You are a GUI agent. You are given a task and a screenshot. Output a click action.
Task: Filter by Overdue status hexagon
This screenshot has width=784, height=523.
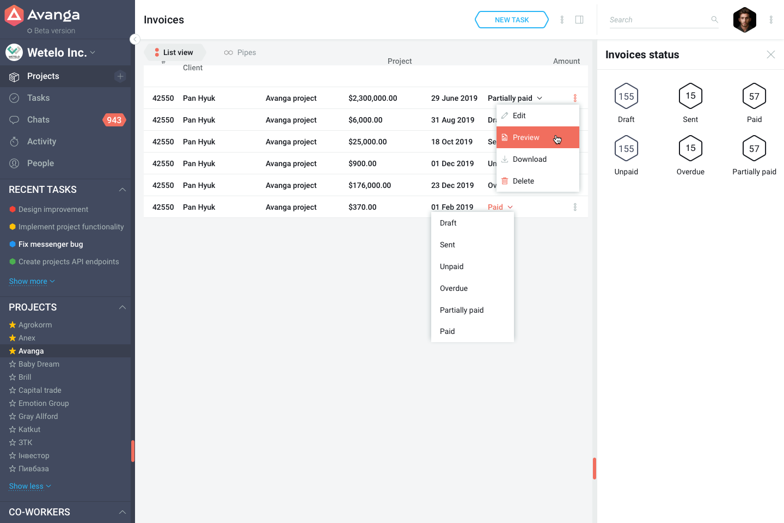[690, 148]
